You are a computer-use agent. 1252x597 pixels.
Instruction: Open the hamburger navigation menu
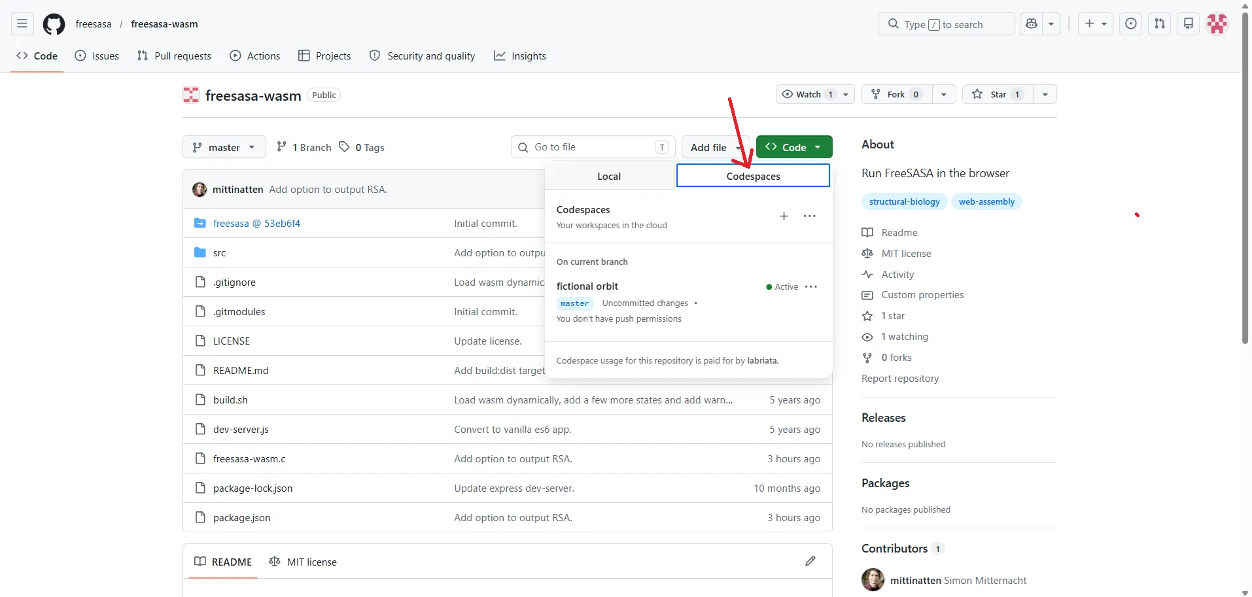[22, 24]
